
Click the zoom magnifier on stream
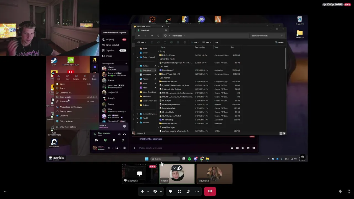[x=303, y=157]
